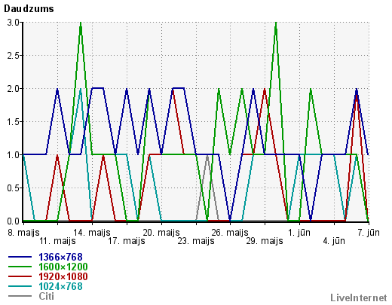Click the 29. maijs date label
The image size is (392, 305).
[x=265, y=241]
